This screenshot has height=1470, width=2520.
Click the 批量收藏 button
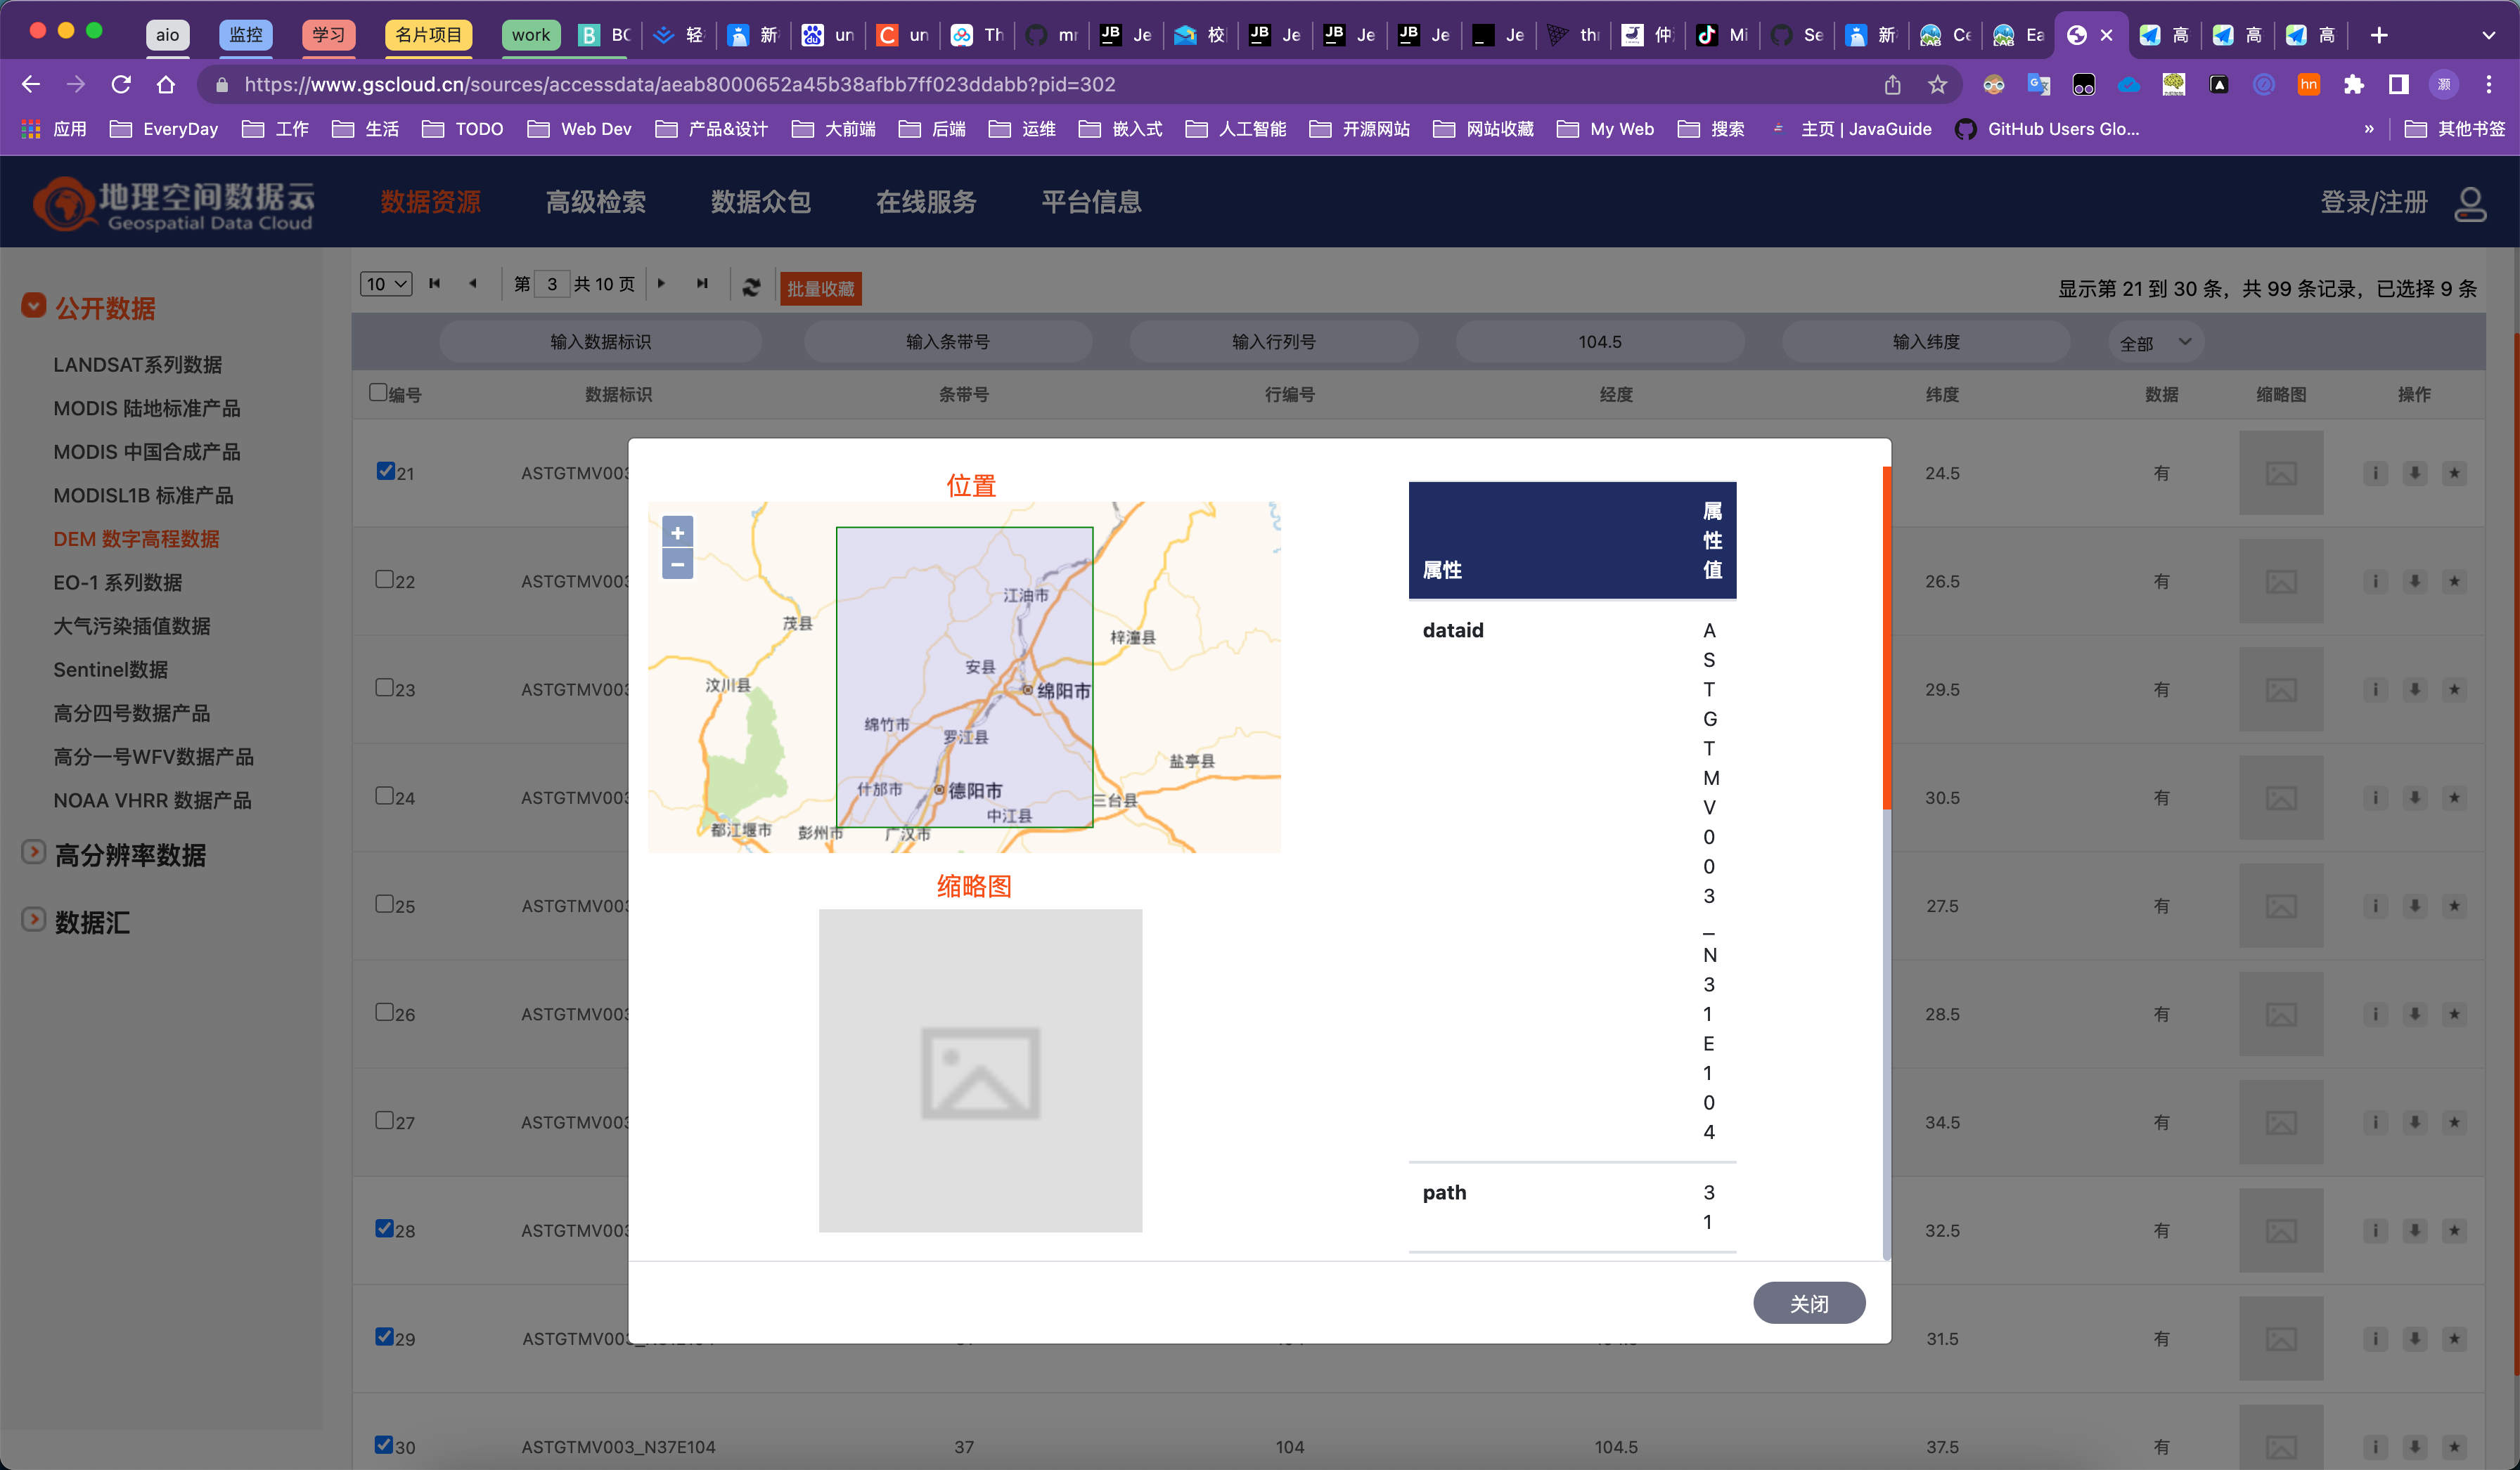[820, 289]
